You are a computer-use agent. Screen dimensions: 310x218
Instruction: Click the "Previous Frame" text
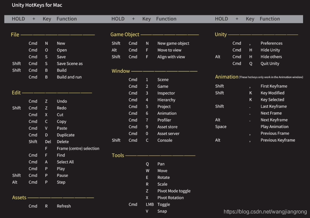click(275, 133)
